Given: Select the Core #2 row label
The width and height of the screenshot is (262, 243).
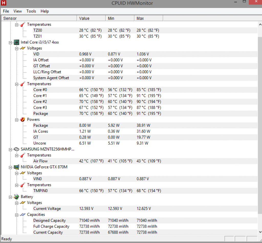Looking at the screenshot, I should [40, 102].
